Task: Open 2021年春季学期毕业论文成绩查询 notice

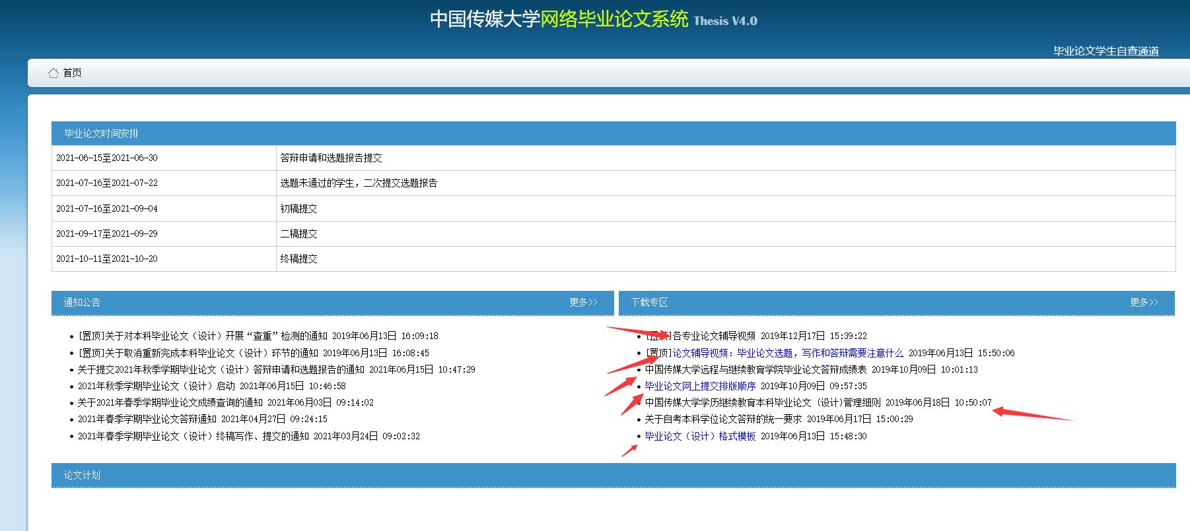Action: 170,403
